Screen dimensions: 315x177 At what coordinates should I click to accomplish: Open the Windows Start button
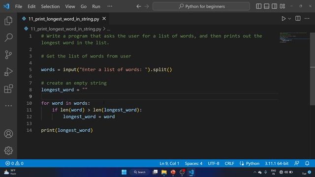124,172
